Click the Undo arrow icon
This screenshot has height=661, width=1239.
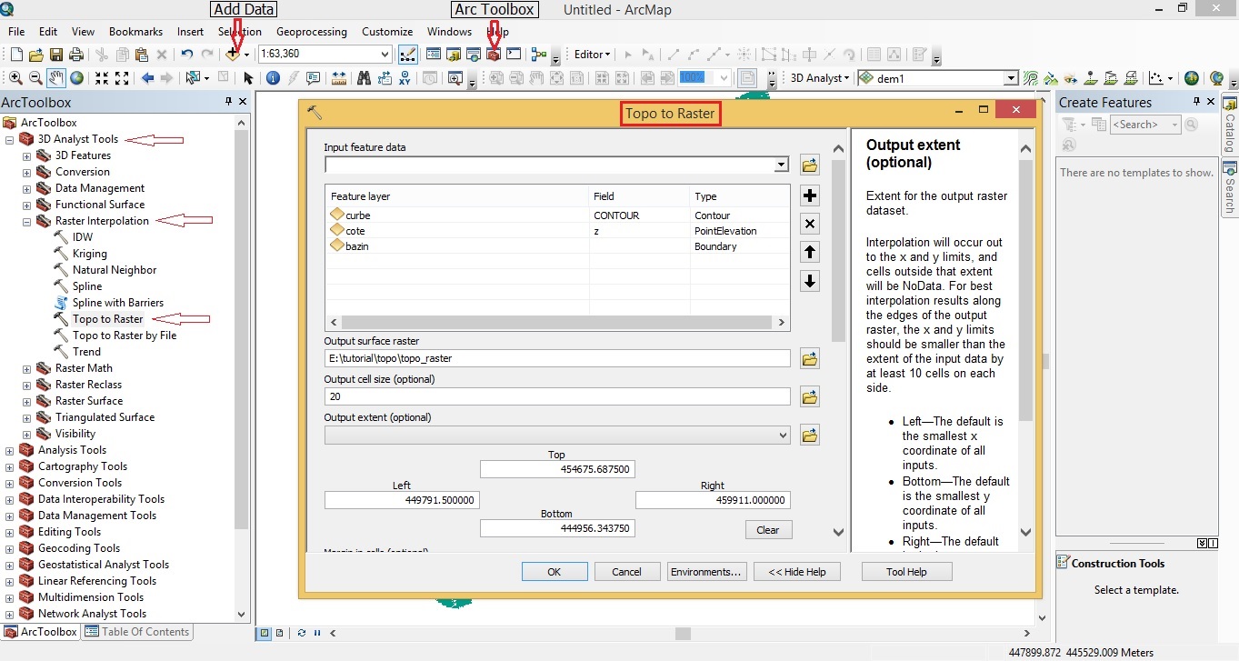(186, 55)
